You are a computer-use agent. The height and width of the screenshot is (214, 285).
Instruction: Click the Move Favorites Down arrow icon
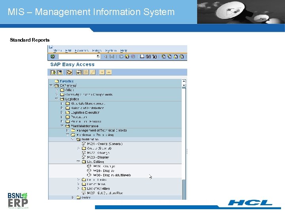click(102, 72)
